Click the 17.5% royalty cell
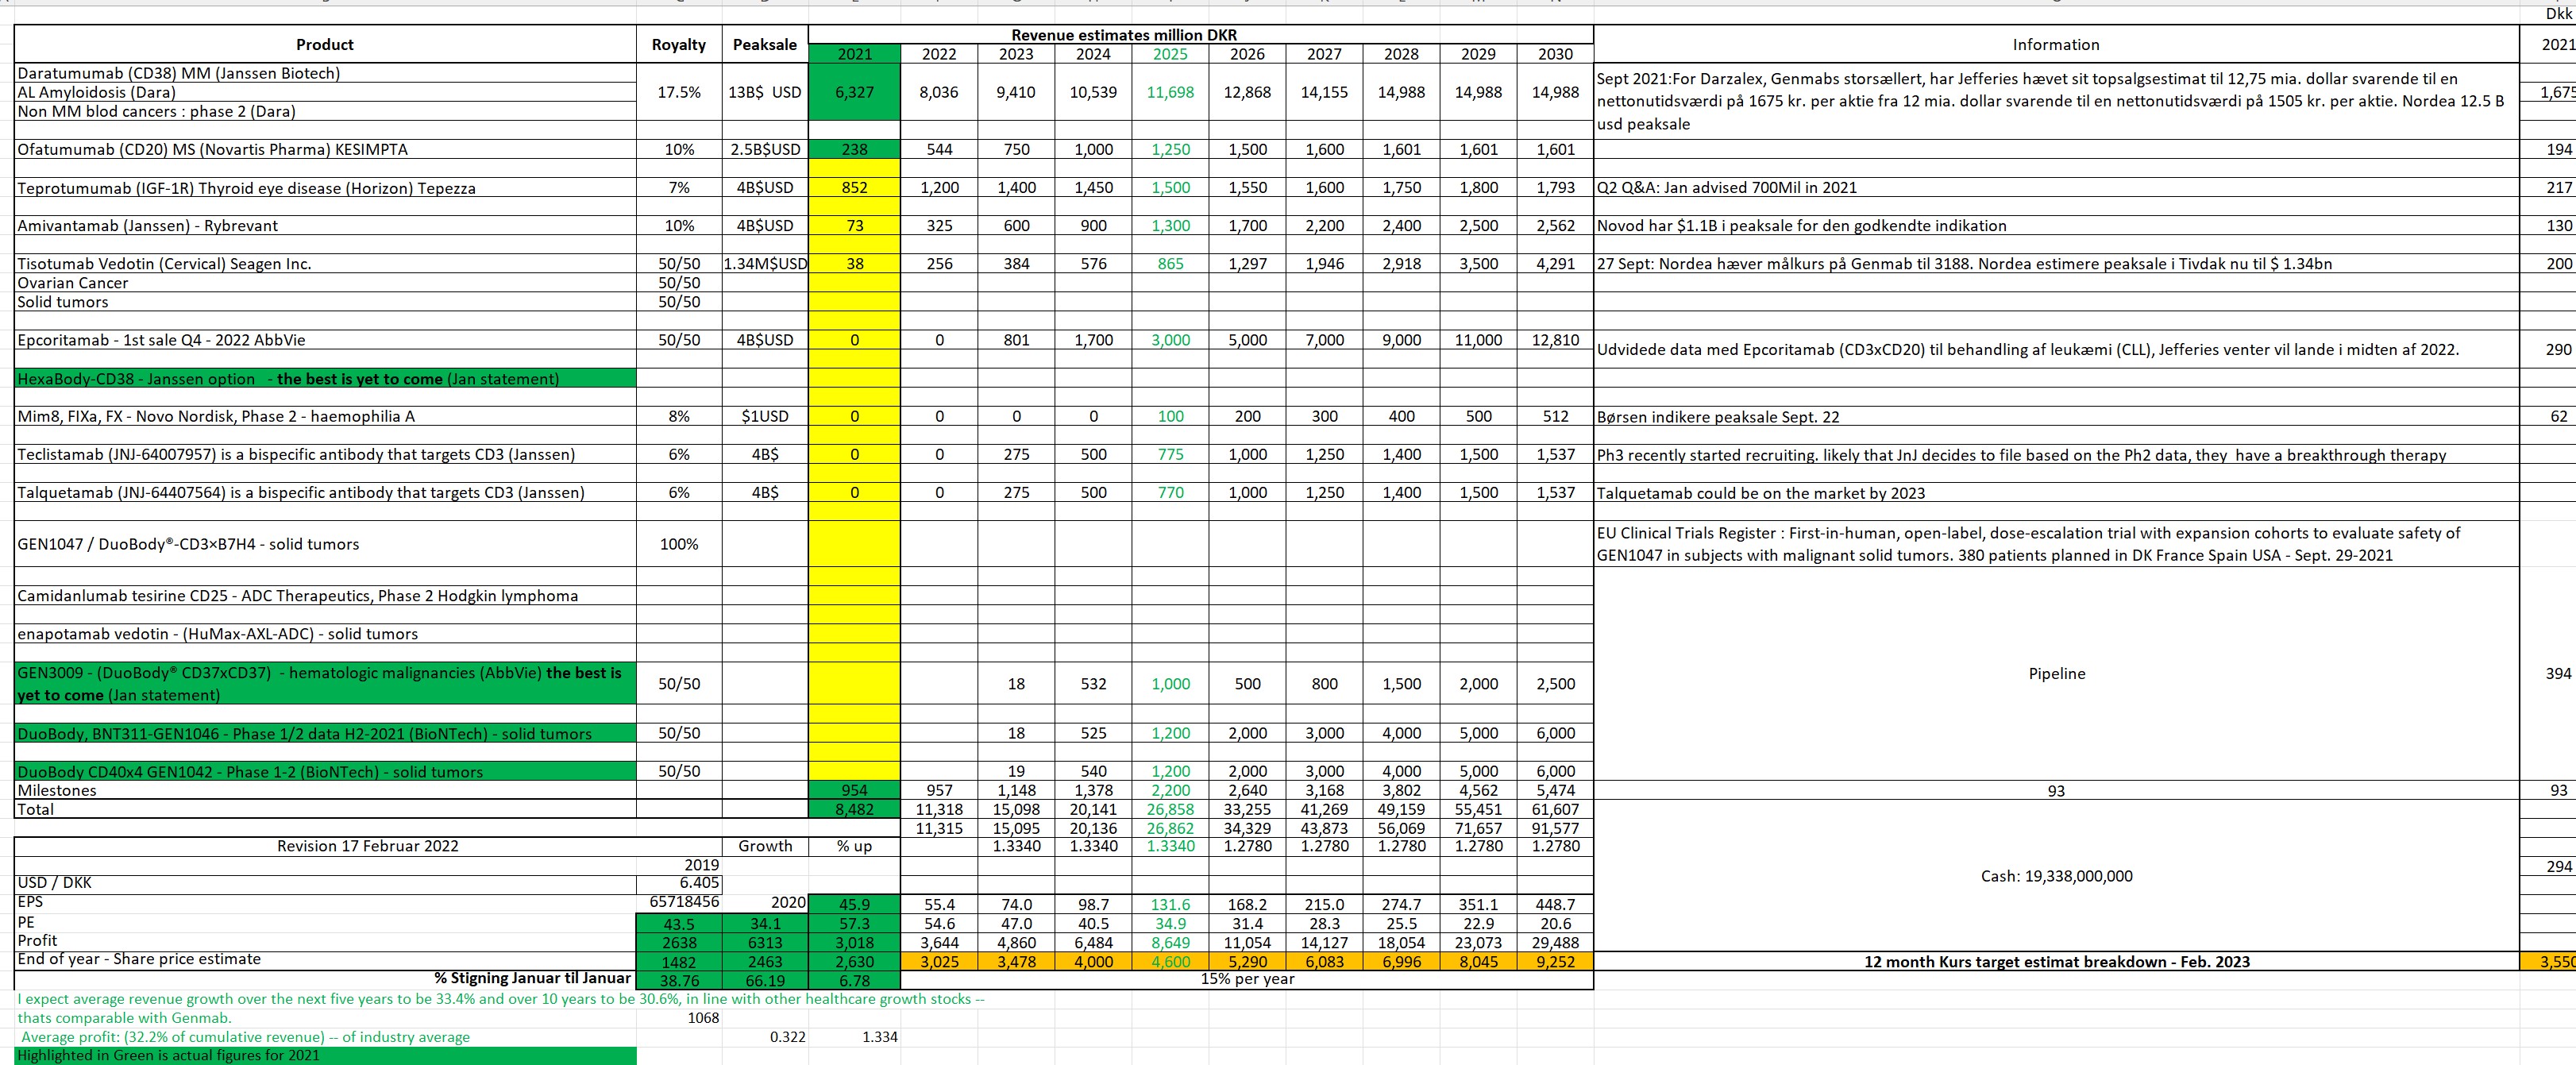The width and height of the screenshot is (2576, 1065). (679, 92)
